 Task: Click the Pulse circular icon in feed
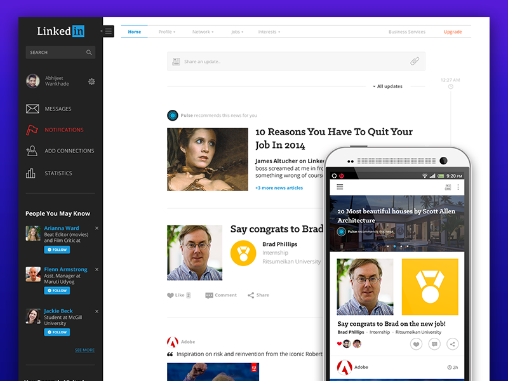173,116
